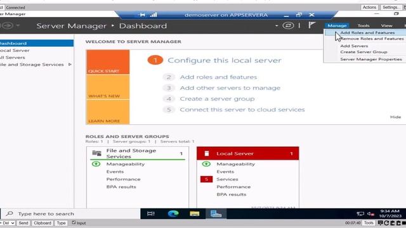Click the taskbar clock showing 9:34 AM
The height and width of the screenshot is (228, 406).
[390, 213]
